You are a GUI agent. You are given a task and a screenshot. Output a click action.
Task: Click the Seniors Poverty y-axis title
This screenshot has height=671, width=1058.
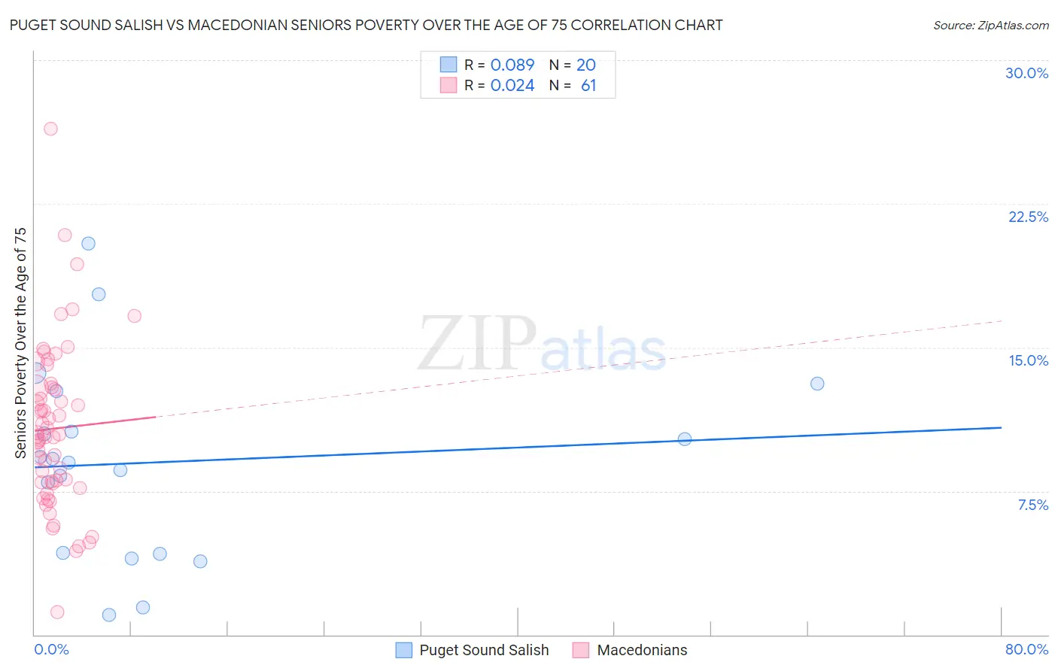(20, 343)
